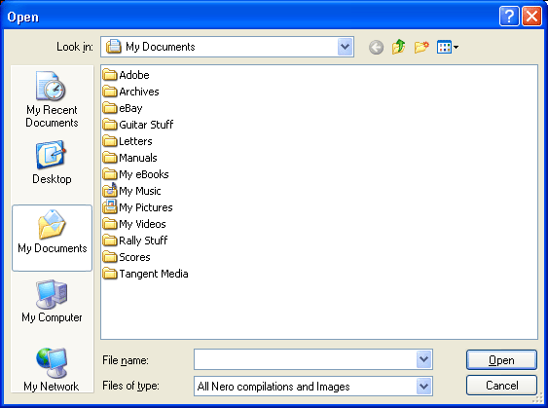Expand the Files of type dropdown
This screenshot has width=548, height=408.
(x=424, y=386)
